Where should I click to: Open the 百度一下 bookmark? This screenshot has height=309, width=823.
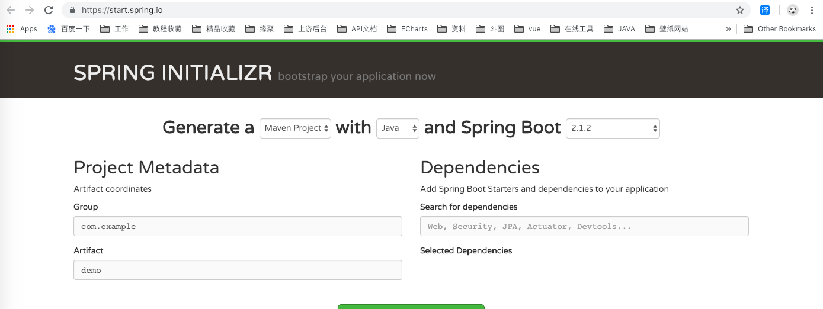(x=69, y=28)
